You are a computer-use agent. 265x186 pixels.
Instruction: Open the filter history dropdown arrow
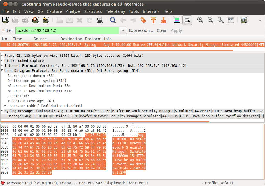123,30
